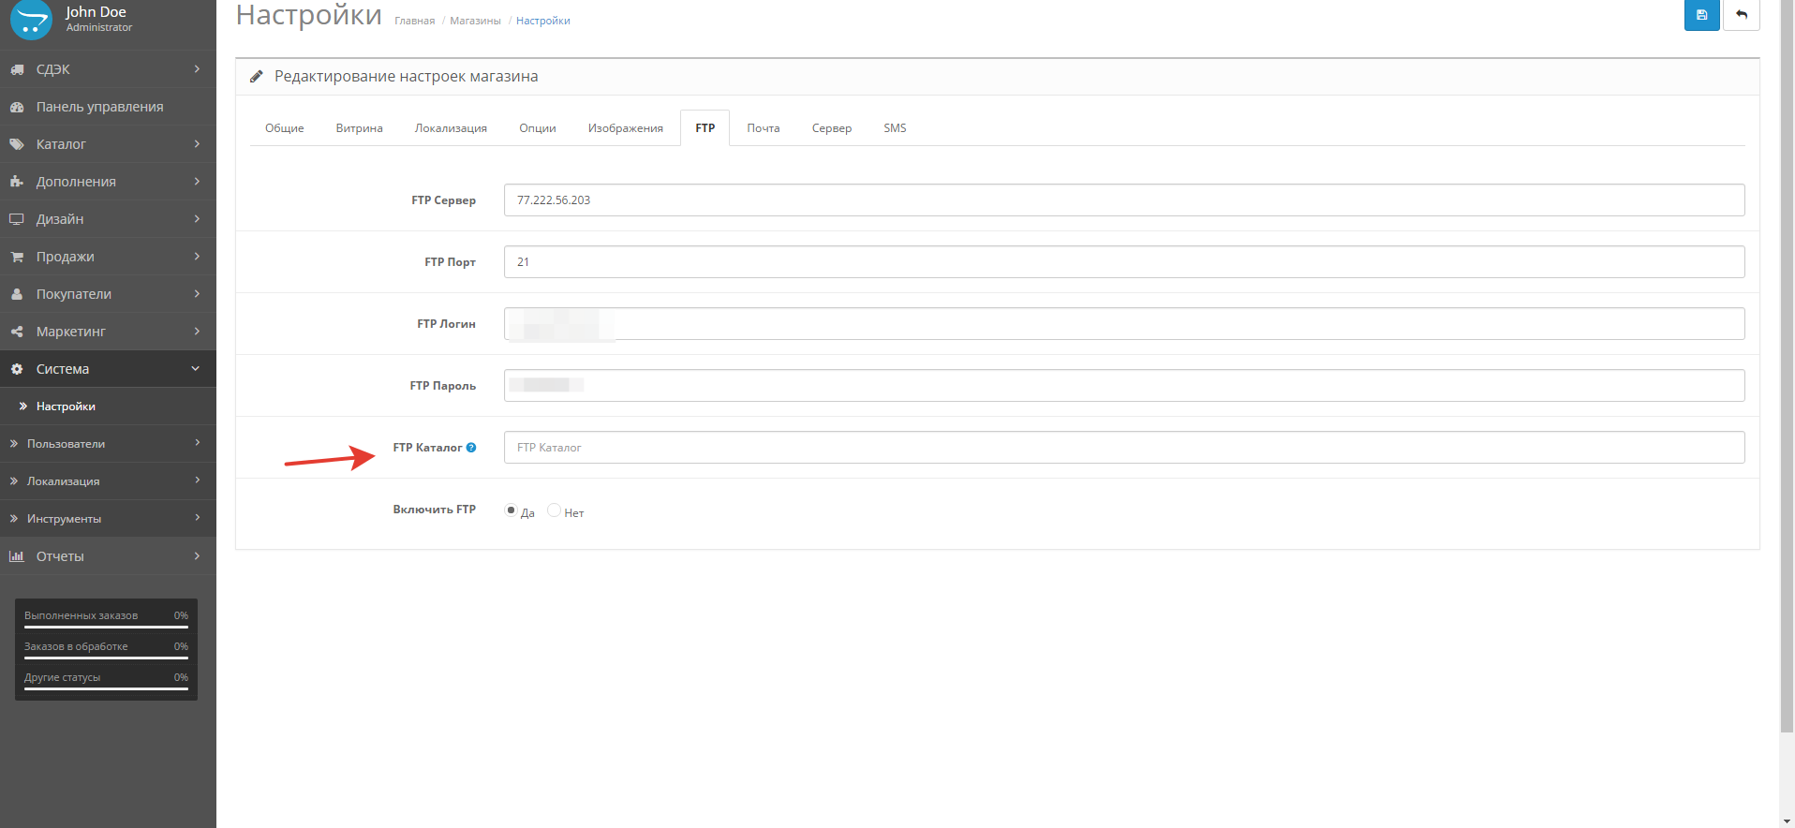Screen dimensions: 1795x828
Task: Expand the Инструменты submenu
Action: (x=108, y=519)
